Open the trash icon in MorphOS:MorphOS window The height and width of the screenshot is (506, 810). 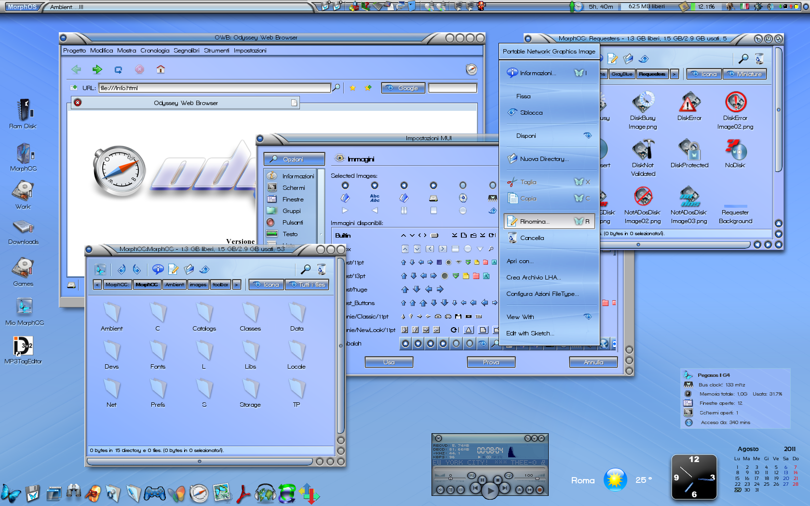click(x=322, y=269)
